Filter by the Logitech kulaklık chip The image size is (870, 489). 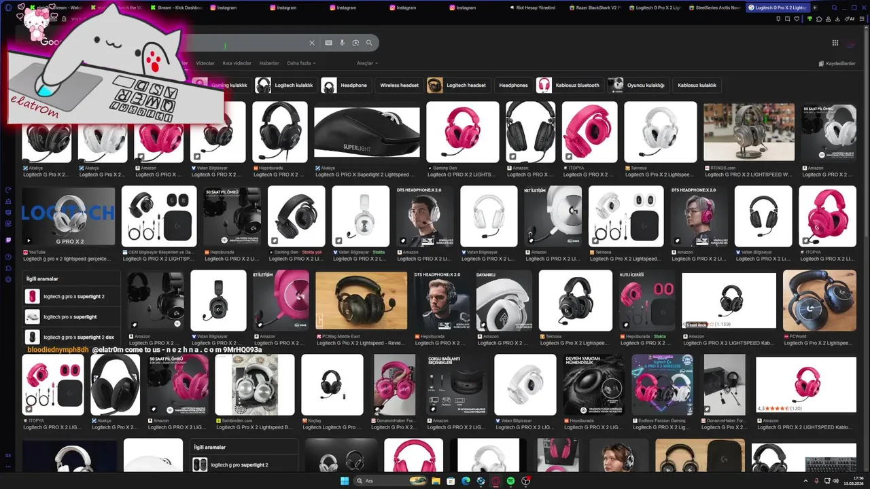pos(285,85)
